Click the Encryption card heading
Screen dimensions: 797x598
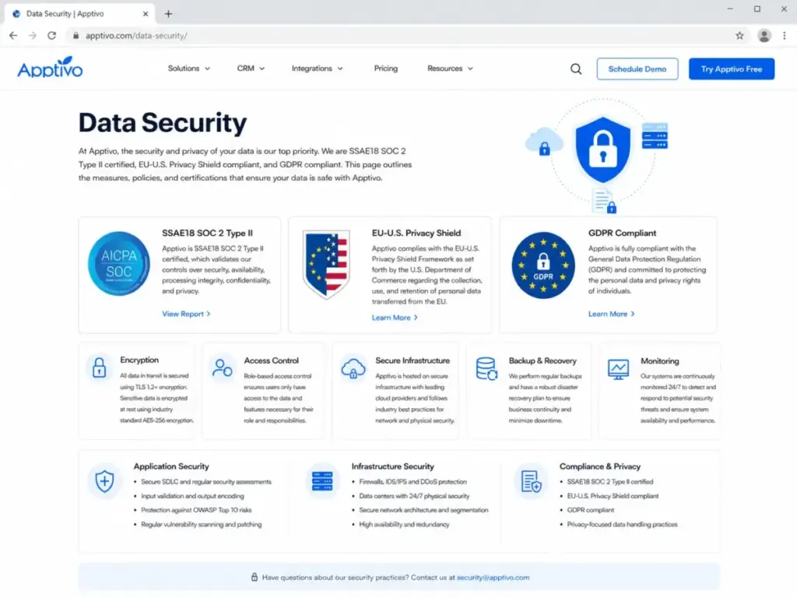139,360
